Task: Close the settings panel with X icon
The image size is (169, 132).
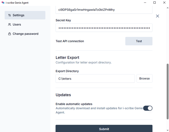Action: coord(157,16)
